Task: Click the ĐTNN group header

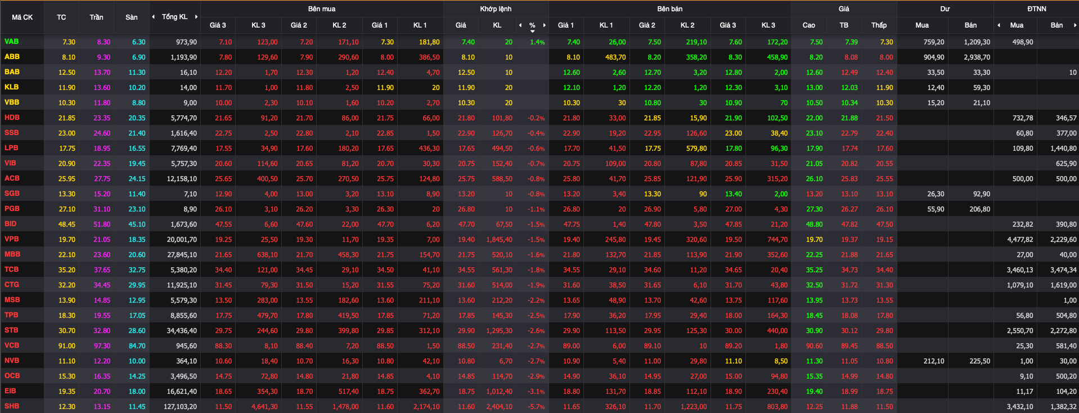Action: tap(1036, 9)
